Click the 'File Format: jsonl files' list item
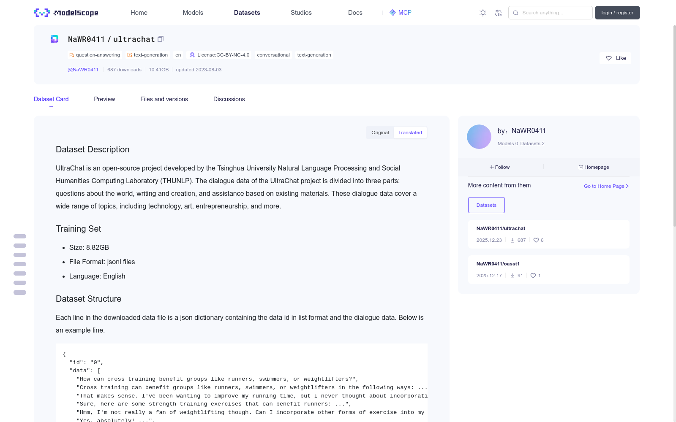The width and height of the screenshot is (676, 422). pyautogui.click(x=102, y=262)
